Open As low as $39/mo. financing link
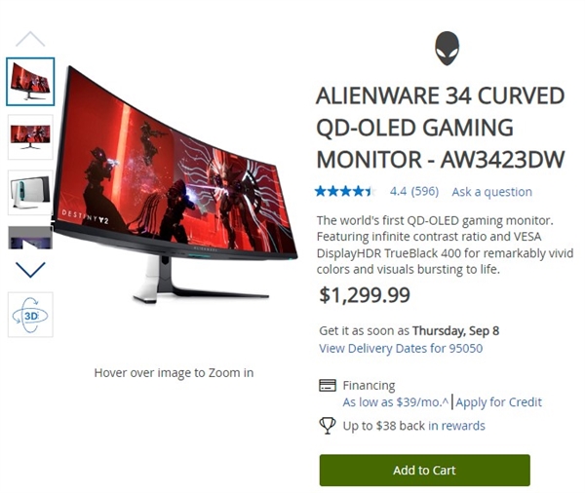Screen dimensions: 585x493 coord(396,402)
